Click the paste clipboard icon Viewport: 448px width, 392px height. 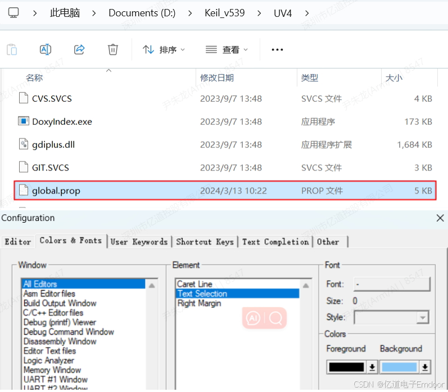click(12, 49)
